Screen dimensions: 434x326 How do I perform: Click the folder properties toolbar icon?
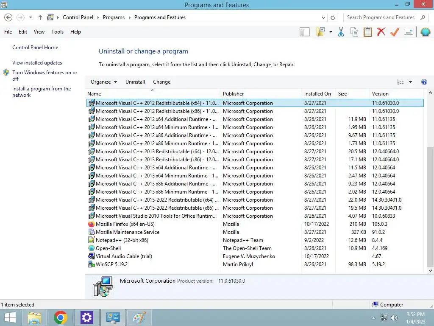[x=321, y=32]
